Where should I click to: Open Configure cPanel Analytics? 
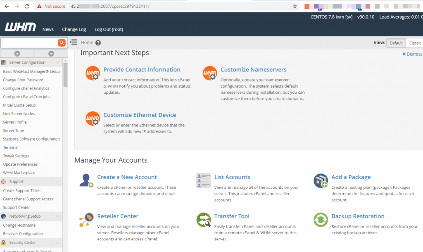26,88
